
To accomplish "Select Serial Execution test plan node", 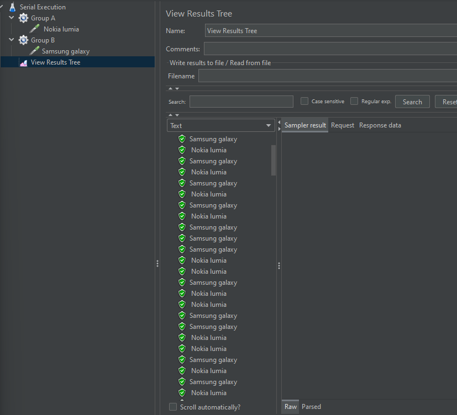I will (43, 7).
